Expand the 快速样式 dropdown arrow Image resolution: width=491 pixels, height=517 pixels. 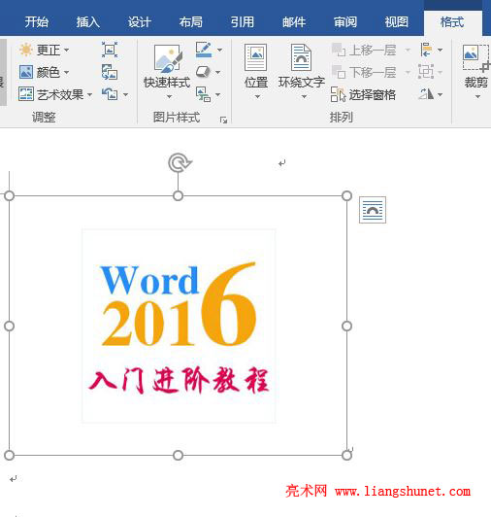tap(169, 96)
